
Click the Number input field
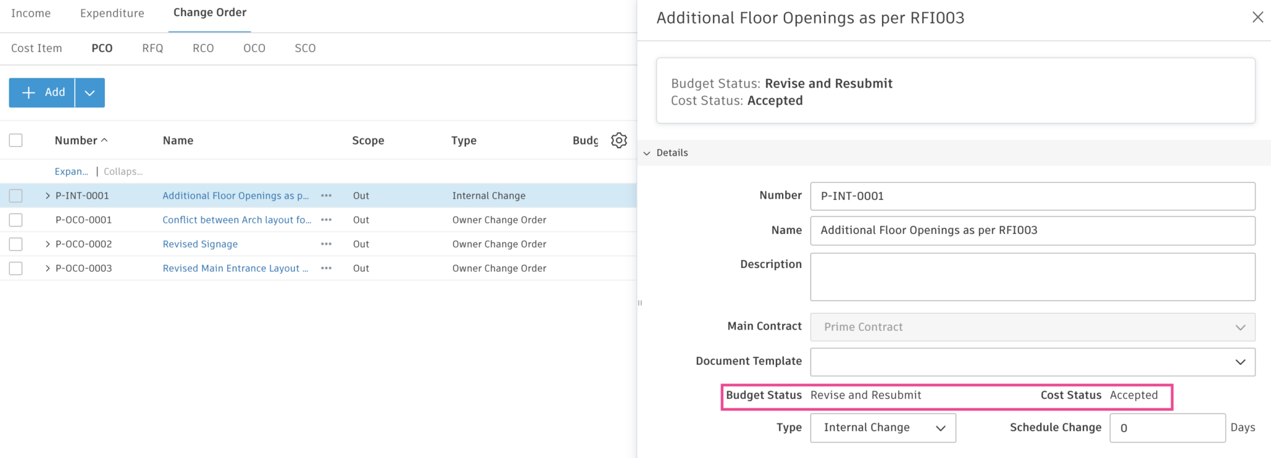tap(1033, 196)
